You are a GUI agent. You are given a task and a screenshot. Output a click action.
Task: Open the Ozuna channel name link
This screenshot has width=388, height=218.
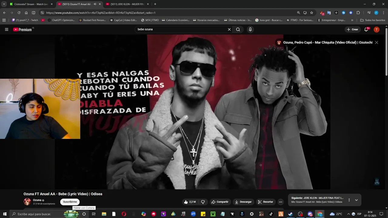pos(37,200)
